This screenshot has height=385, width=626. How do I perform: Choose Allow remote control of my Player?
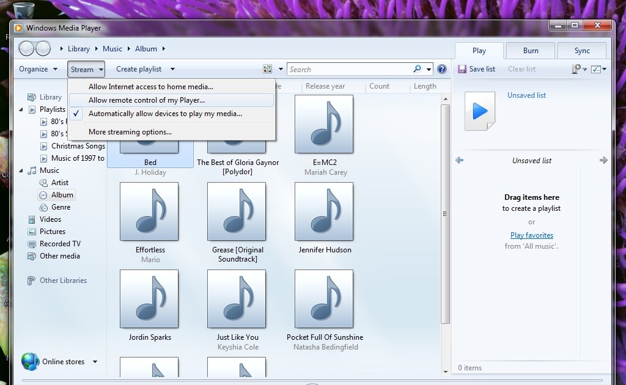pyautogui.click(x=172, y=100)
